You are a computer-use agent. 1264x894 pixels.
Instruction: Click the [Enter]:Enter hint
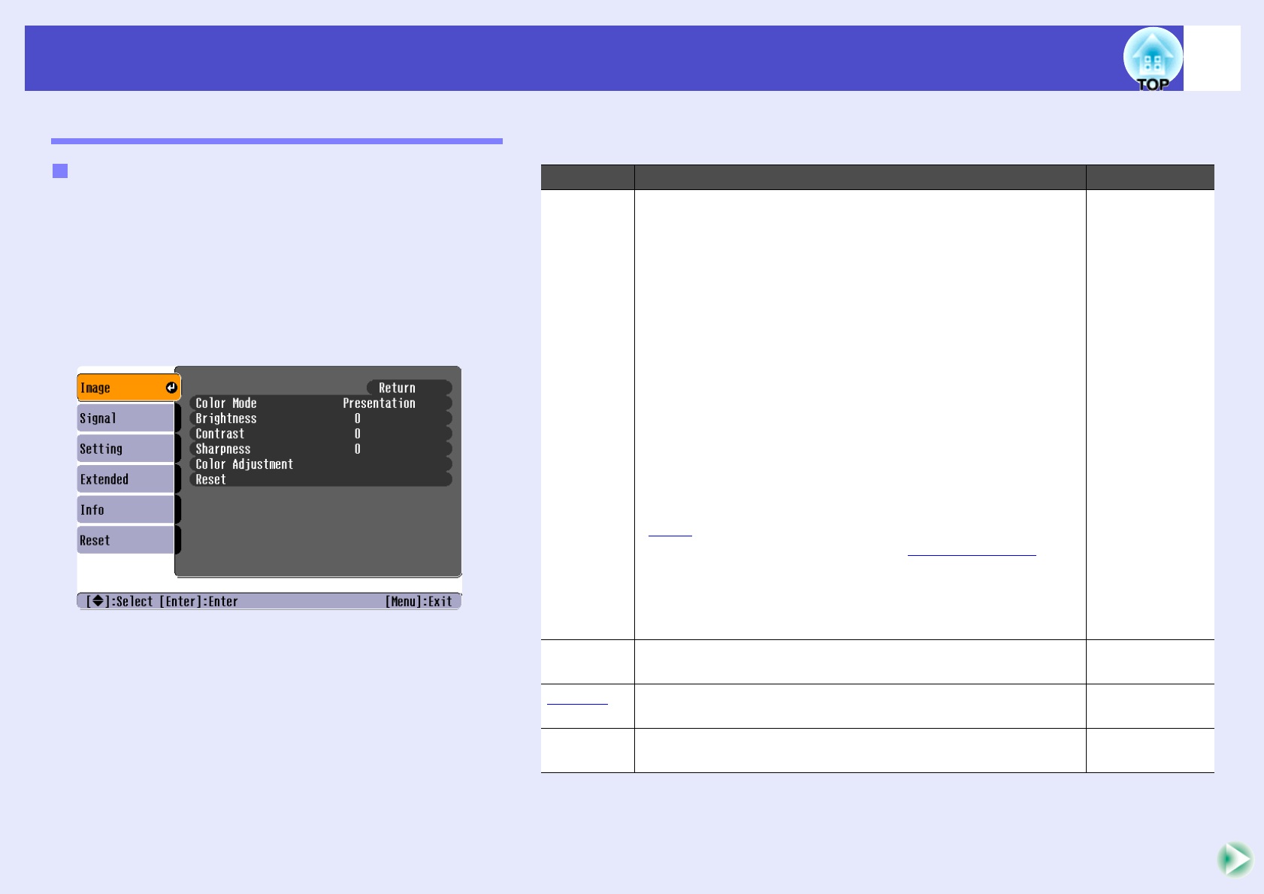pos(198,601)
